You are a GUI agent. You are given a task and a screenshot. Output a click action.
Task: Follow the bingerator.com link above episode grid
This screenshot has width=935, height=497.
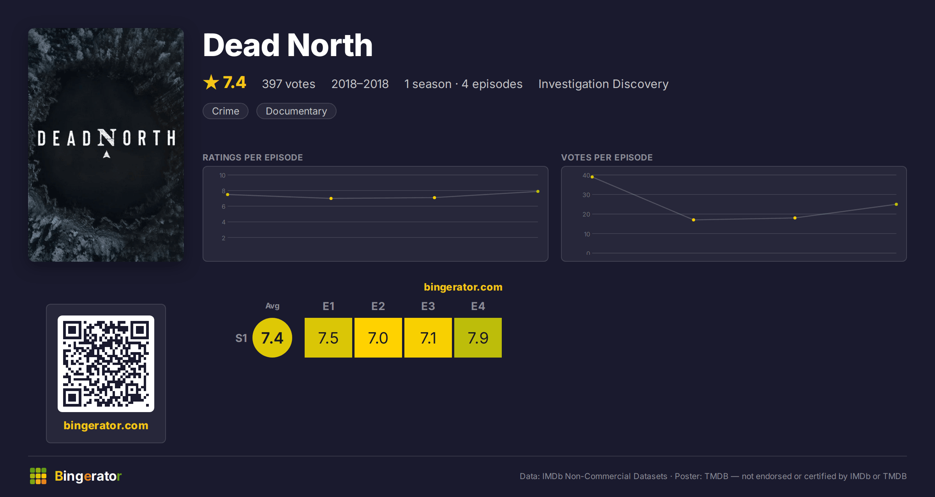pyautogui.click(x=463, y=287)
